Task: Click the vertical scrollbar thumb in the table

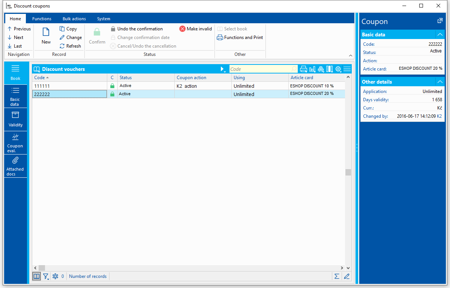Action: pyautogui.click(x=348, y=172)
